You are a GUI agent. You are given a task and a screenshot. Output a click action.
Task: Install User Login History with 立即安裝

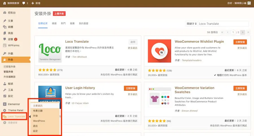pos(131,88)
